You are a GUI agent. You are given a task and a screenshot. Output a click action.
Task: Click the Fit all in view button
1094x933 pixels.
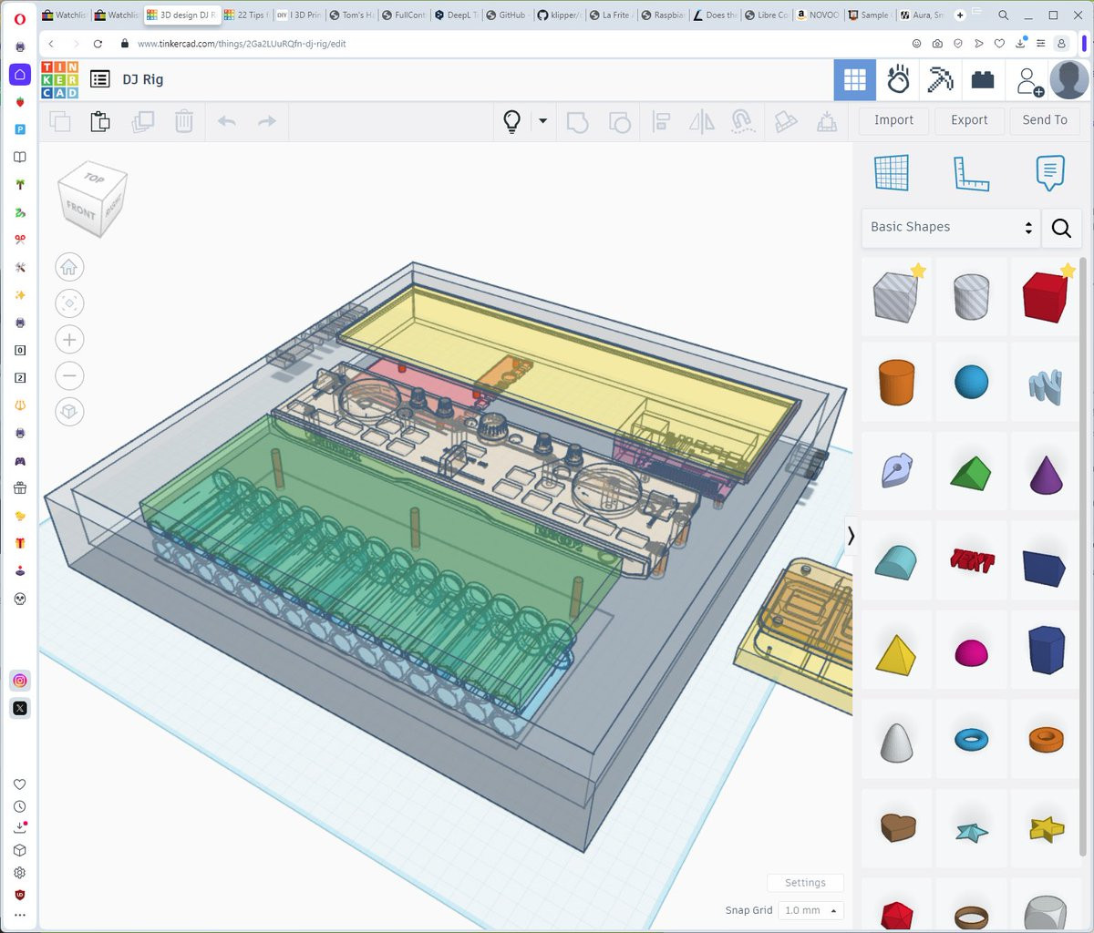pos(69,303)
